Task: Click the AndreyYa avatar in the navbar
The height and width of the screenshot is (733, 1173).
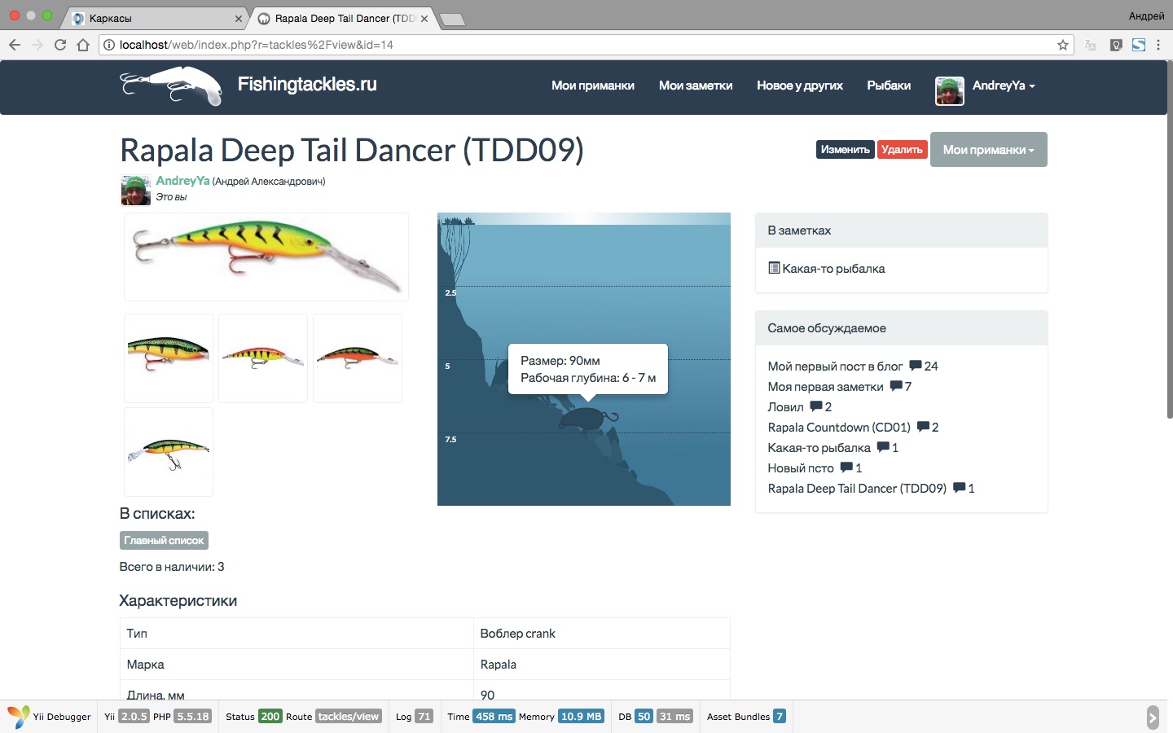Action: 950,90
